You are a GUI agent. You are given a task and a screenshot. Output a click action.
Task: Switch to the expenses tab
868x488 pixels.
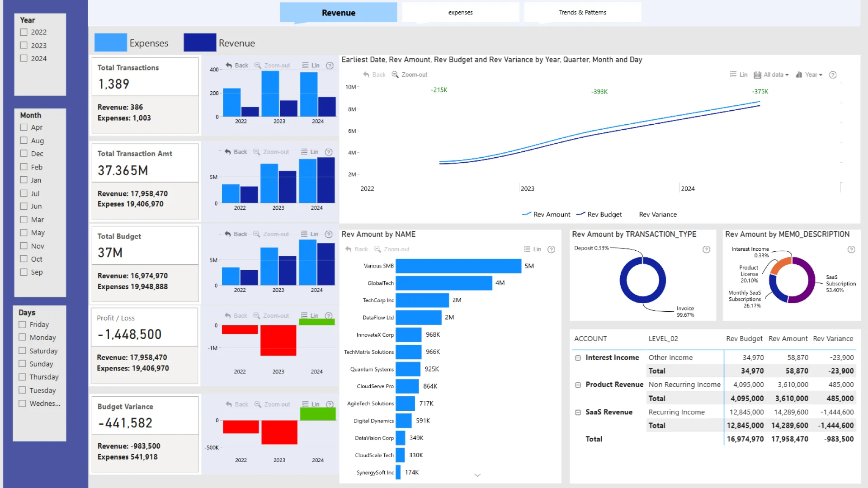point(460,13)
